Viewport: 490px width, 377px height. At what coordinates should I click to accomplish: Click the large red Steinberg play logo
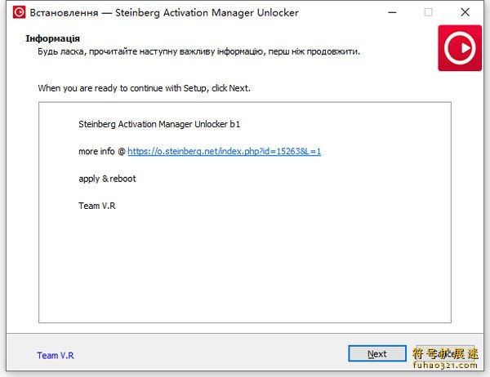[460, 48]
